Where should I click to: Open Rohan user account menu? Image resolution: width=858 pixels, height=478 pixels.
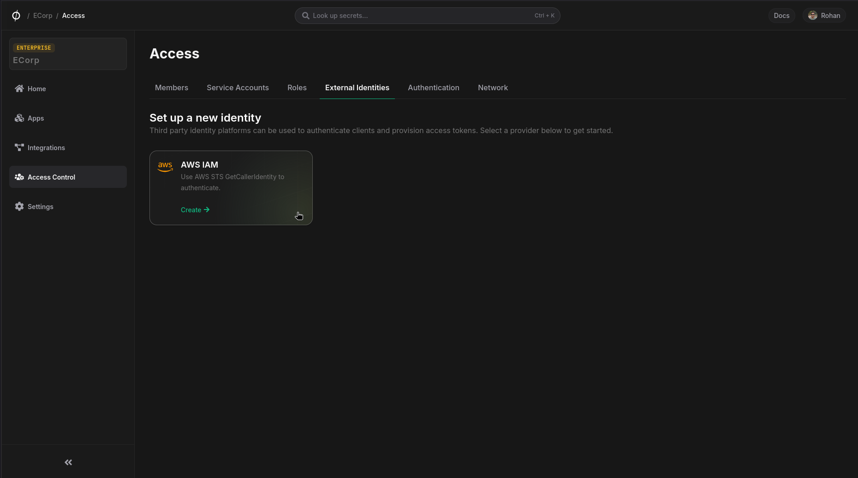pos(824,16)
